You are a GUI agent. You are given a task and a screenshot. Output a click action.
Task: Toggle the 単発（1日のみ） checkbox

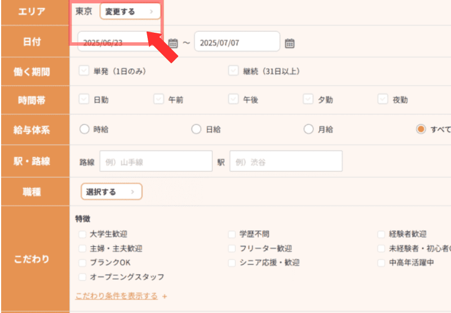[x=84, y=70]
